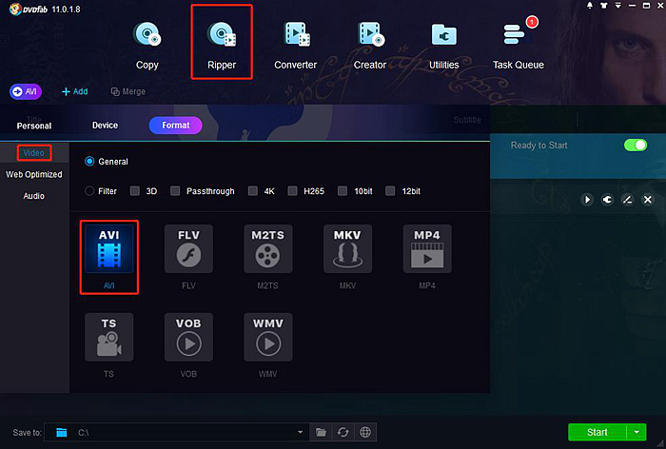
Task: Click the Merge button
Action: [x=127, y=91]
